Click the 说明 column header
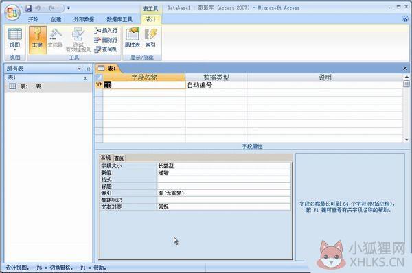Viewport: 412px width, 273px height. click(325, 78)
